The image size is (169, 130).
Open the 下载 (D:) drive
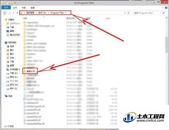[x=14, y=73]
